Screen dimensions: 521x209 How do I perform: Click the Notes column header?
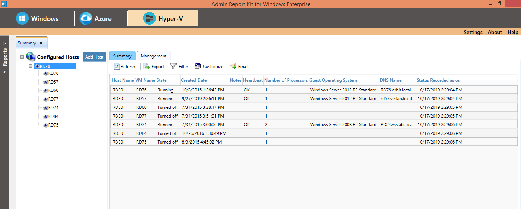236,80
